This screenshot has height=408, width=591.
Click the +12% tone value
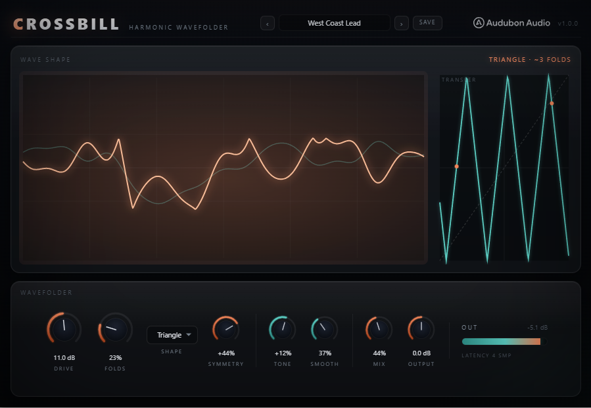point(283,353)
